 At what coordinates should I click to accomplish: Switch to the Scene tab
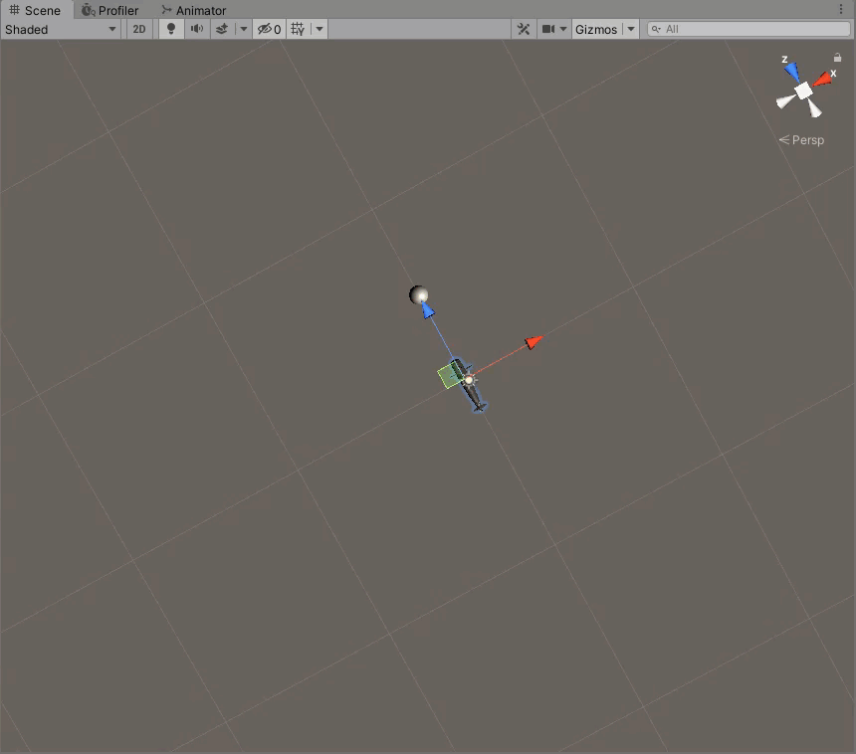click(35, 10)
